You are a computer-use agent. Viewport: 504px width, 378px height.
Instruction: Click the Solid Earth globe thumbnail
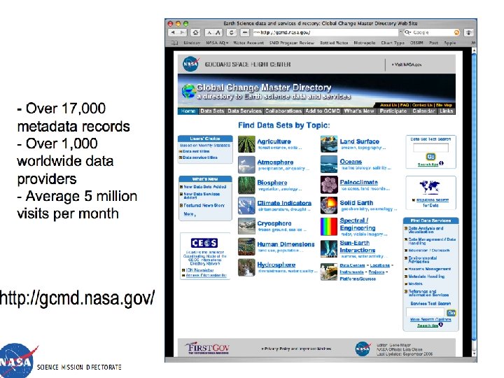tap(329, 206)
